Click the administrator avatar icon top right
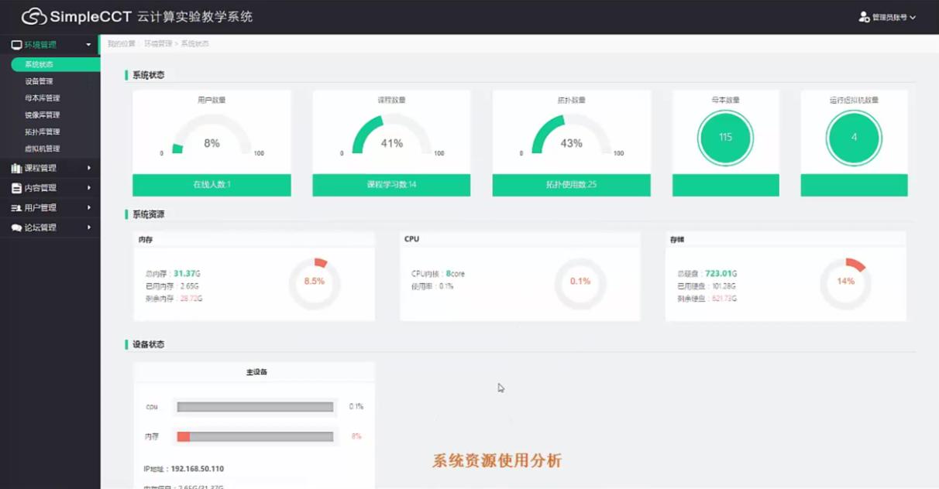This screenshot has width=939, height=489. point(863,17)
